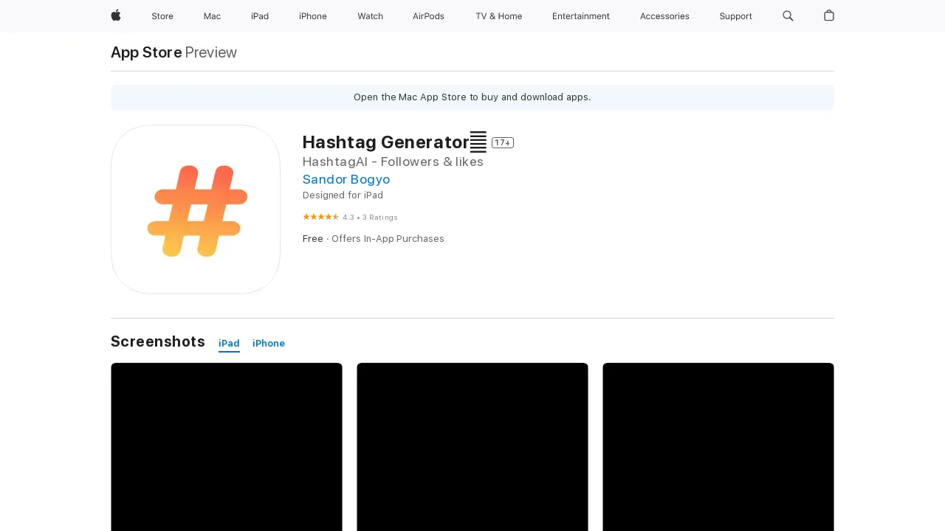Open the Entertainment menu item
945x531 pixels.
(581, 16)
